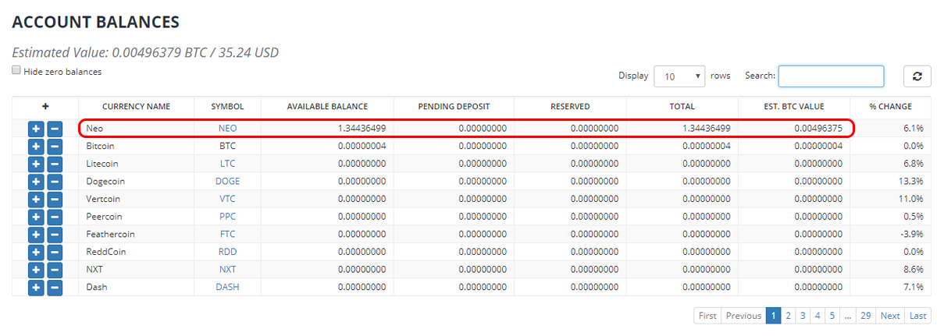
Task: Sort table by Currency Name header
Action: pyautogui.click(x=136, y=107)
